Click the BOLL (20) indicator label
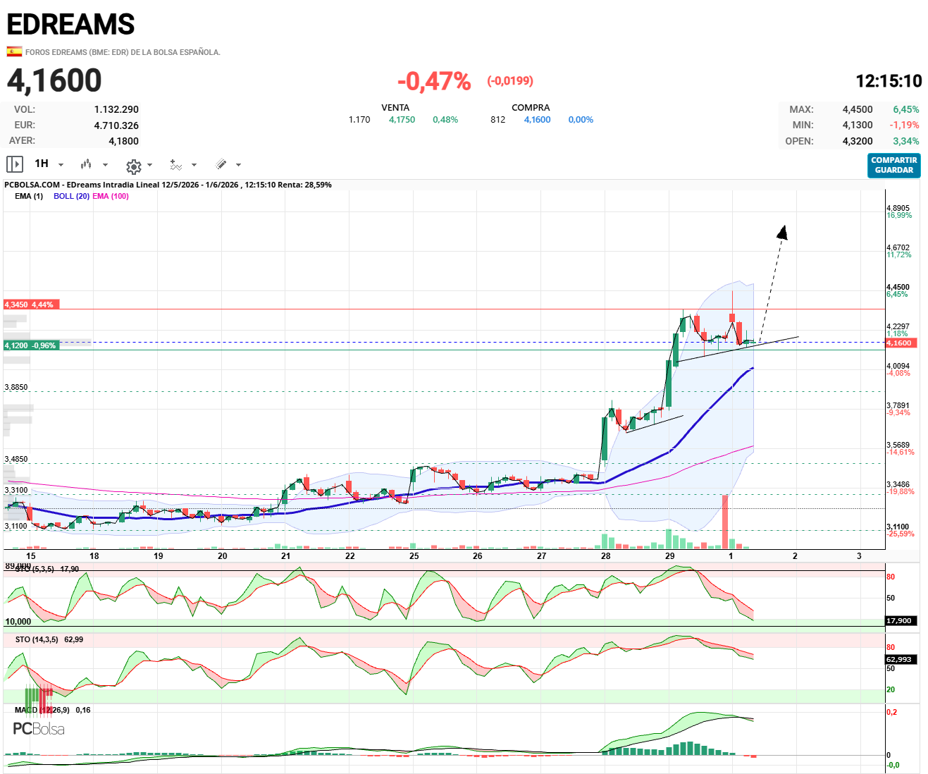Viewport: 928px width, 774px height. coord(71,196)
